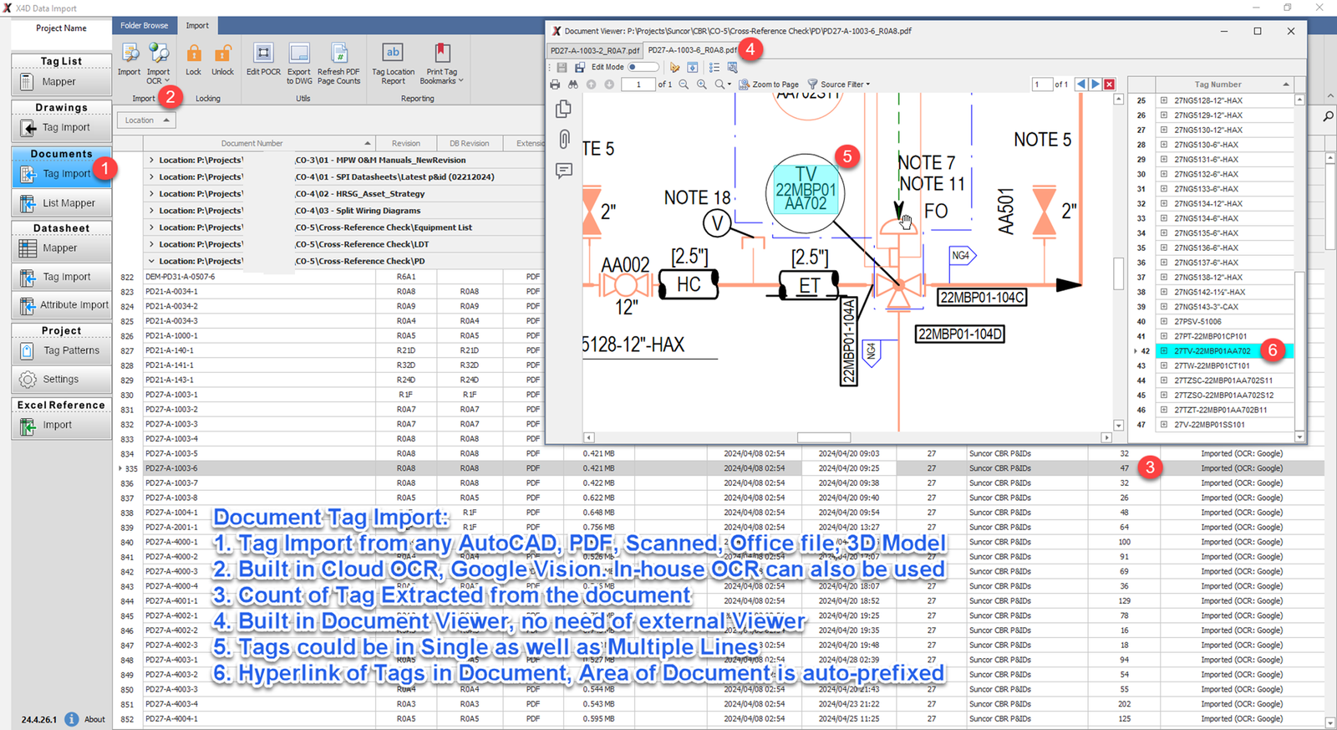1337x730 pixels.
Task: Open Attribute Import
Action: tap(61, 305)
